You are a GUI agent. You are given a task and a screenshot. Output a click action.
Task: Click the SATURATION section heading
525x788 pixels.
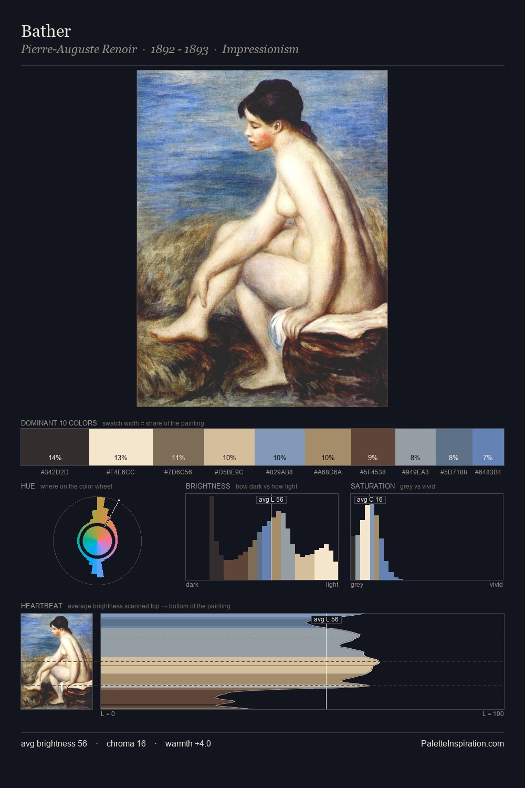(x=373, y=486)
